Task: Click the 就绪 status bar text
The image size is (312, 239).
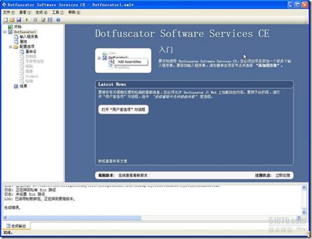Action: [8, 233]
